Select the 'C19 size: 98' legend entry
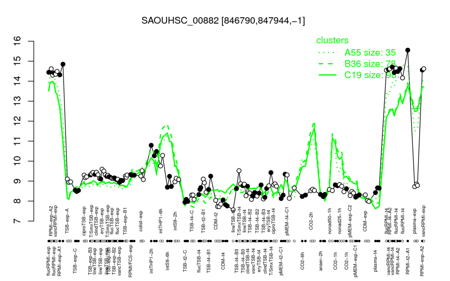The image size is (450, 281). pos(370,75)
